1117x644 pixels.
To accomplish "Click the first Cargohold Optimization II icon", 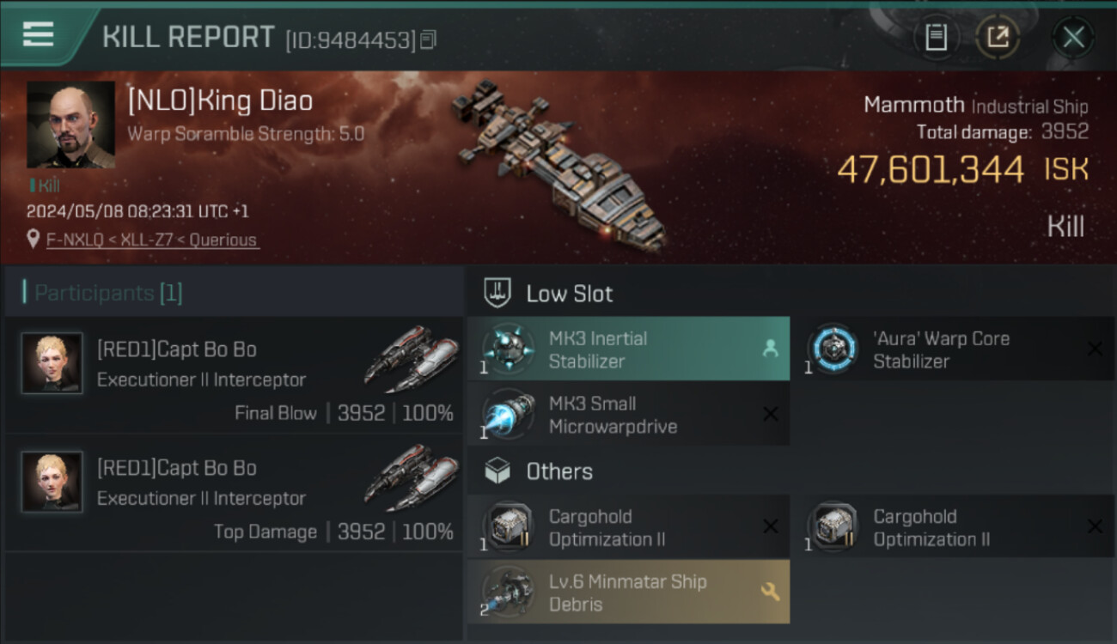I will 507,526.
